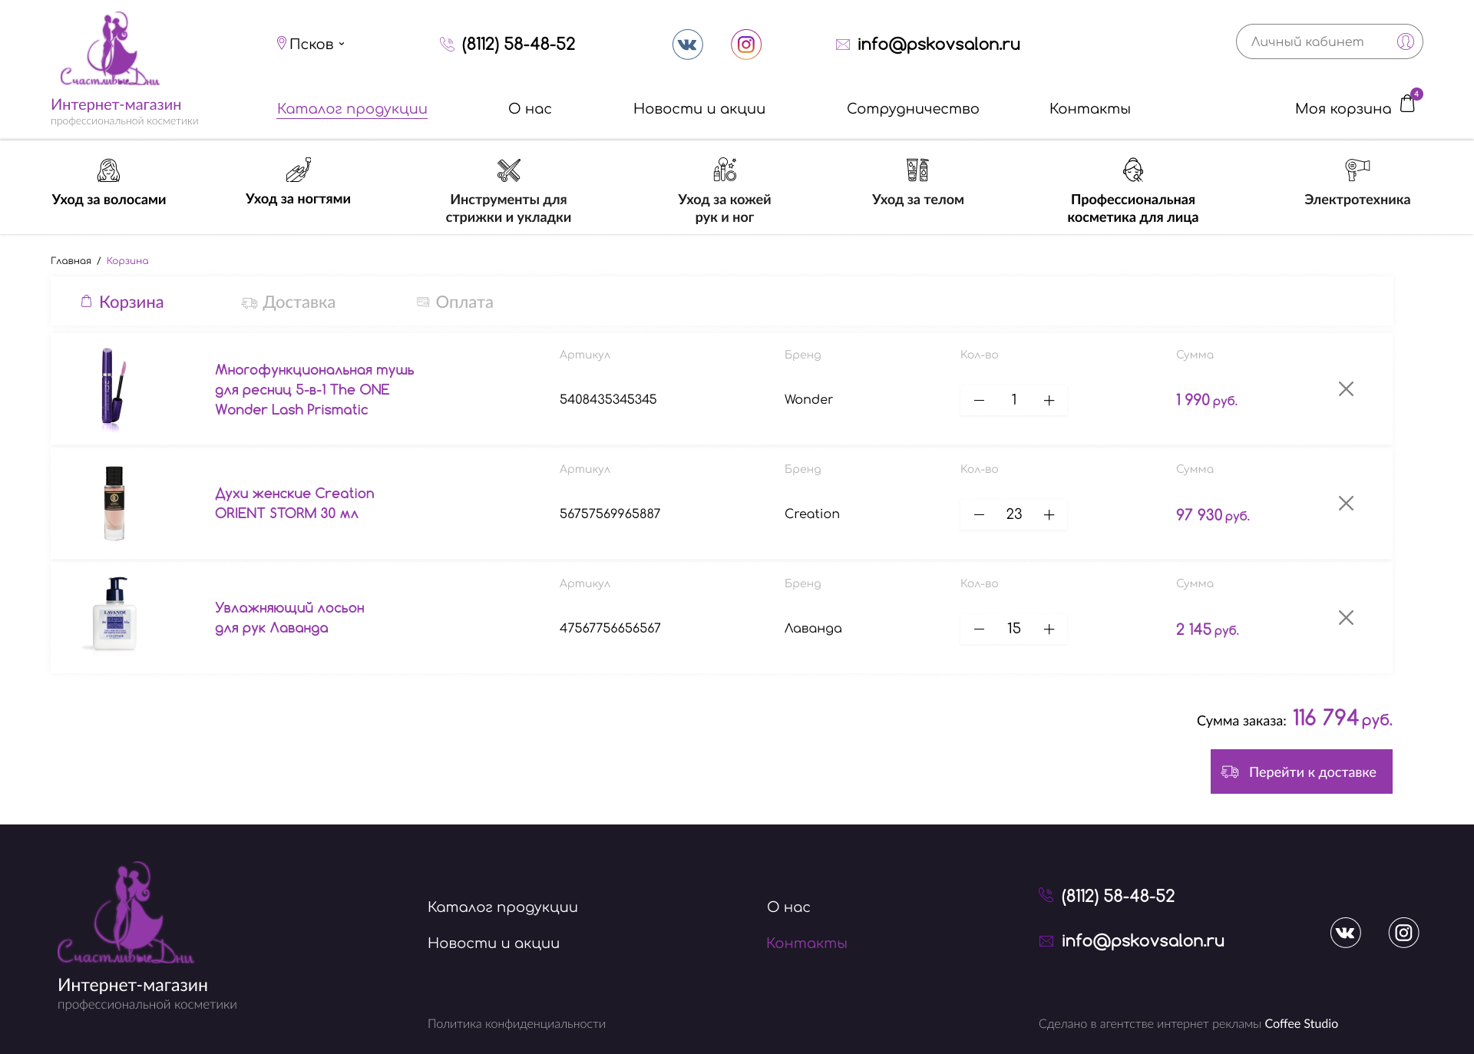Click the Личный кабинет field

(x=1329, y=41)
